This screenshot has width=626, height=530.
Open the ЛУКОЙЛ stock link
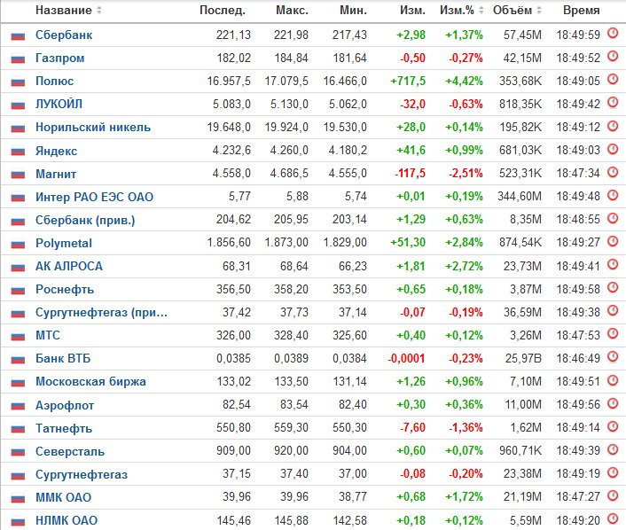click(59, 105)
